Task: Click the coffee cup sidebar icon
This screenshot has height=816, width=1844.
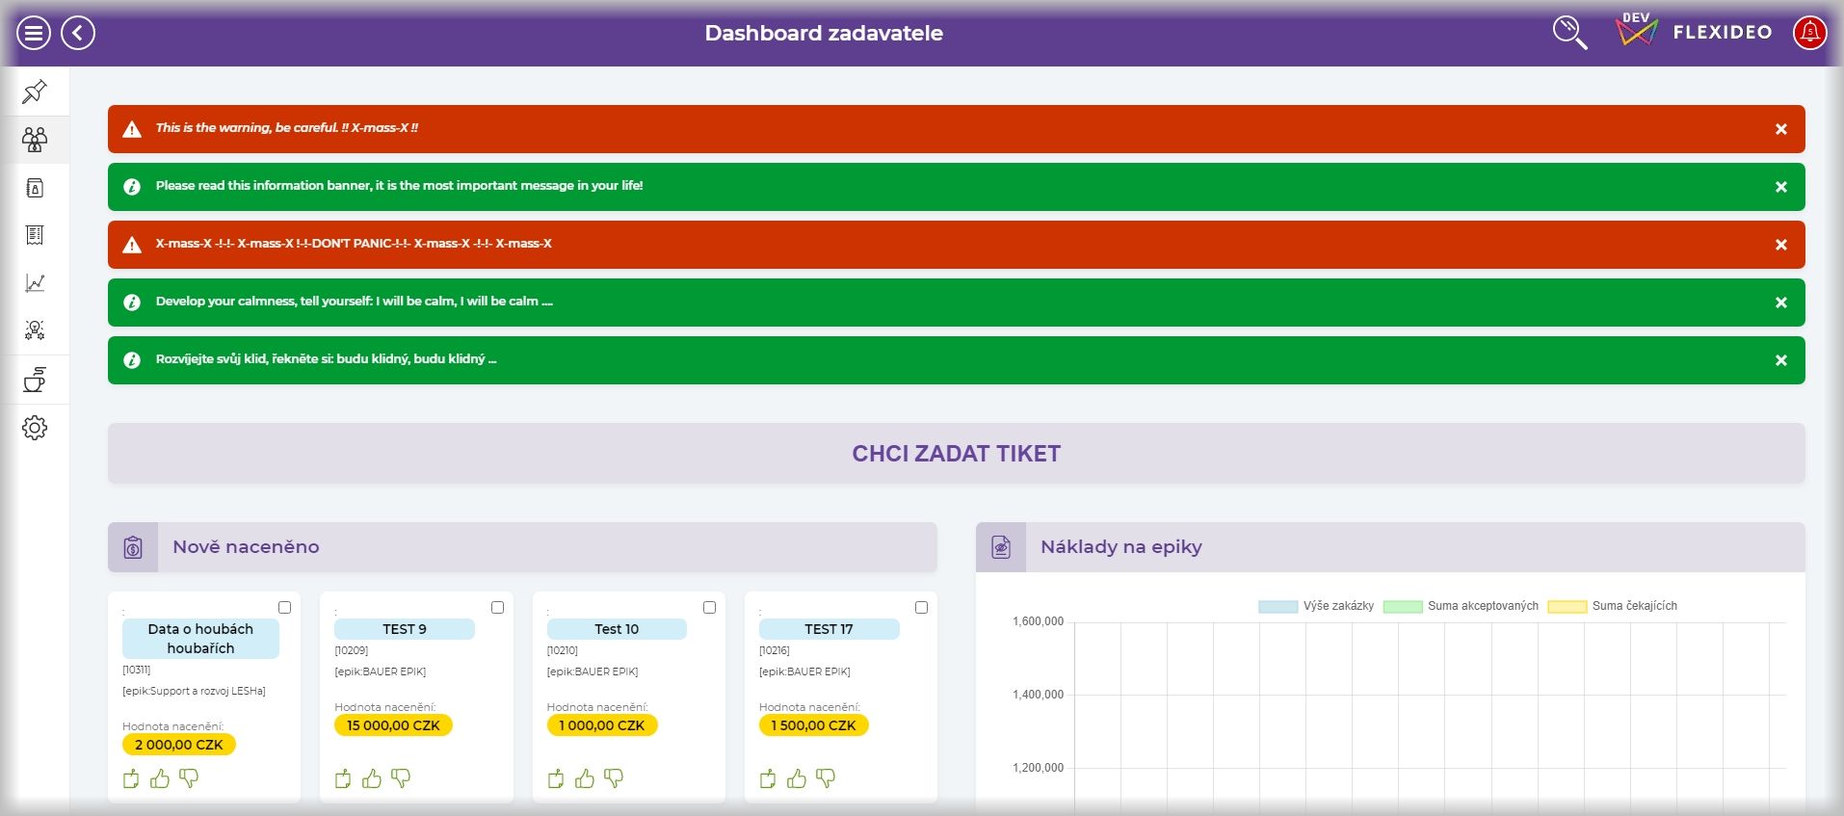Action: pos(35,380)
